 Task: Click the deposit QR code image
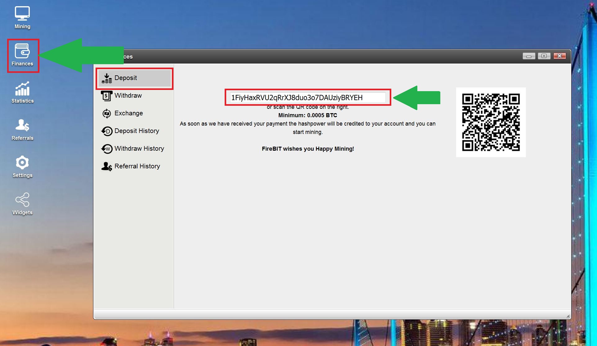click(491, 122)
